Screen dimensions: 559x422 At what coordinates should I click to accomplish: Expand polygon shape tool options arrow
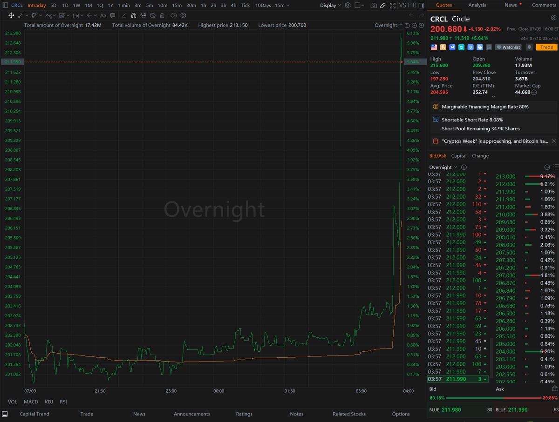pos(40,15)
